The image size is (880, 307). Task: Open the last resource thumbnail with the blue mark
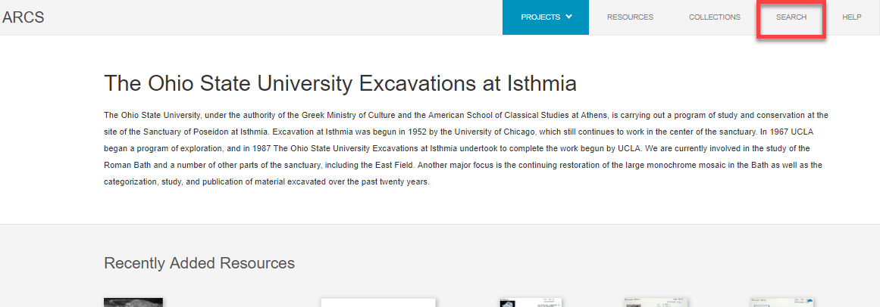coord(782,302)
